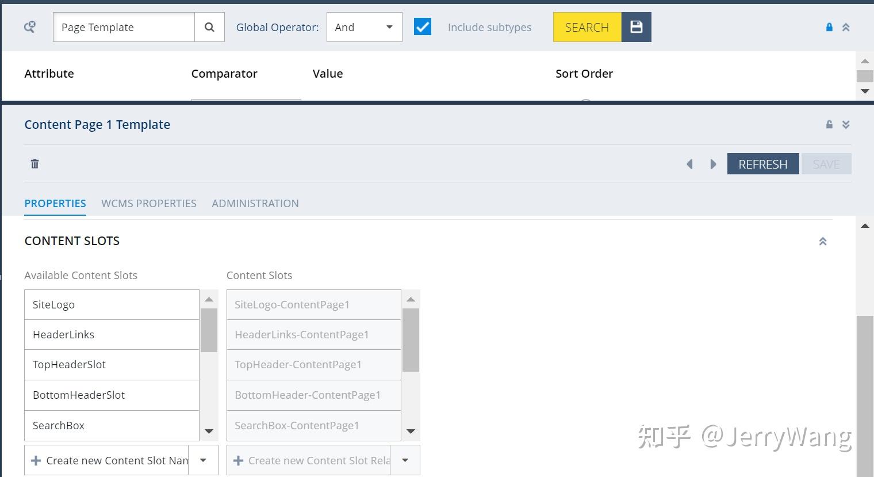Screen dimensions: 874x477
Task: Click the magnifier icon beside the search field
Action: [209, 26]
